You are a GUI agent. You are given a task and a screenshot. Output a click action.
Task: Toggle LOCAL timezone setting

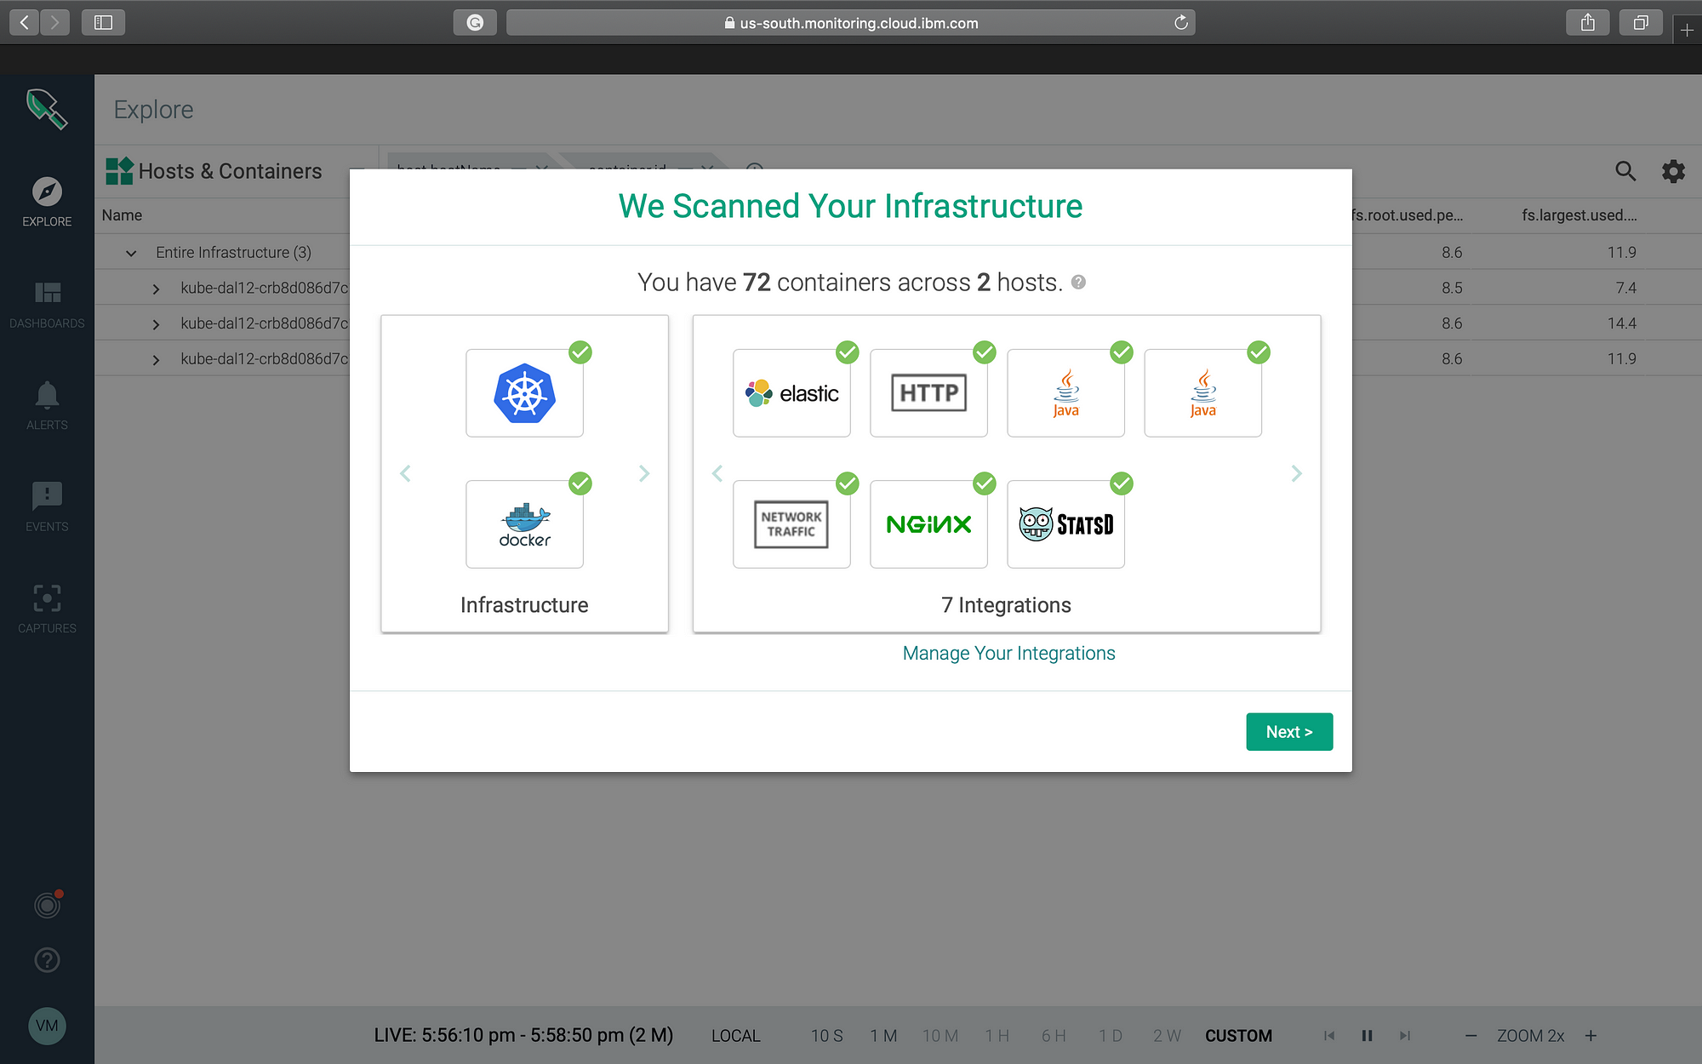click(735, 1036)
